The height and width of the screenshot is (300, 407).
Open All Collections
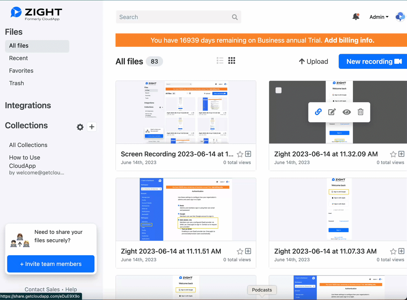pos(28,145)
